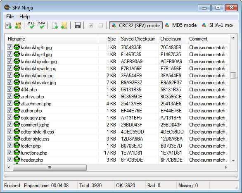The image size is (242, 193).
Task: Select the footer.php filename
Action: [x=31, y=146]
